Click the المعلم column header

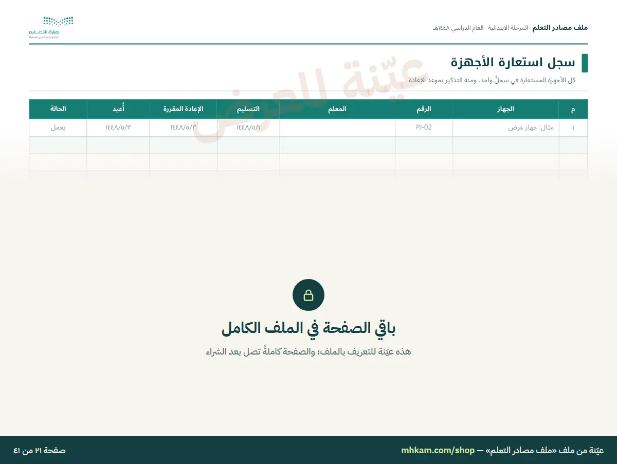click(x=337, y=109)
